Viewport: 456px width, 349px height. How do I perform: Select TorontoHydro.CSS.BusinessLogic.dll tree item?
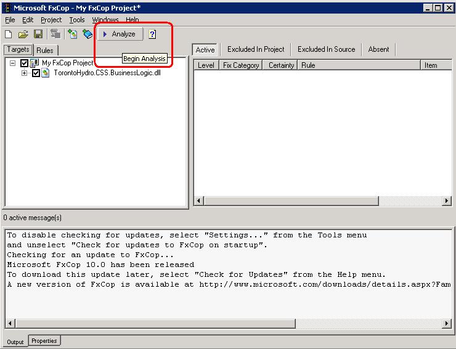point(107,73)
